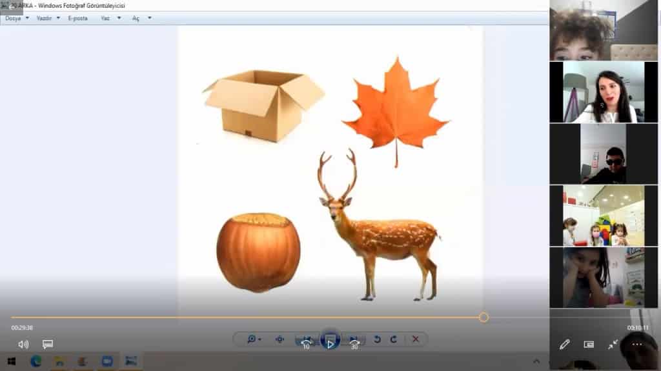This screenshot has width=661, height=371.
Task: Open the Aç menu
Action: [x=136, y=18]
